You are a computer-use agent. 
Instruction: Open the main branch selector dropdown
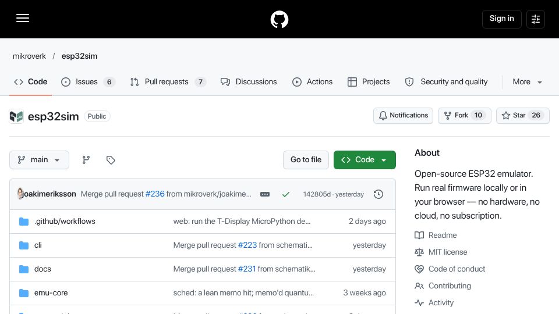click(x=39, y=160)
